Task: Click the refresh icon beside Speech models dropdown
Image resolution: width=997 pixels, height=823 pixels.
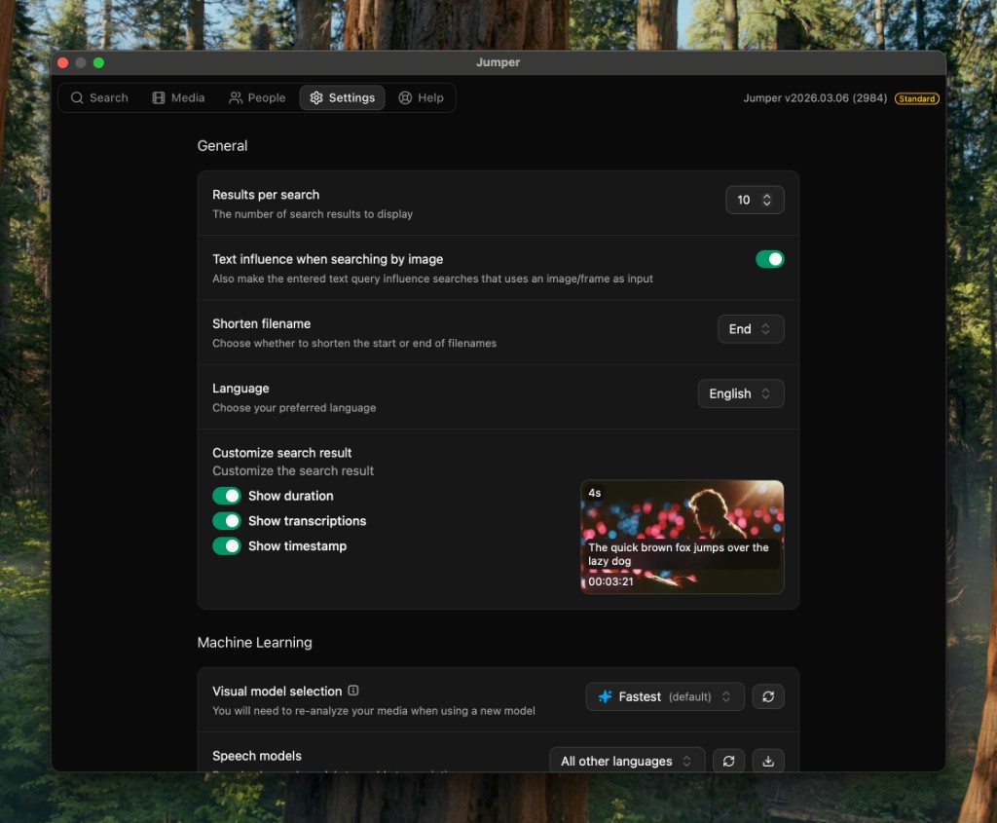Action: pos(728,761)
